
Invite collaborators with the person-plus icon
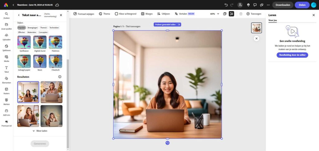[240, 5]
